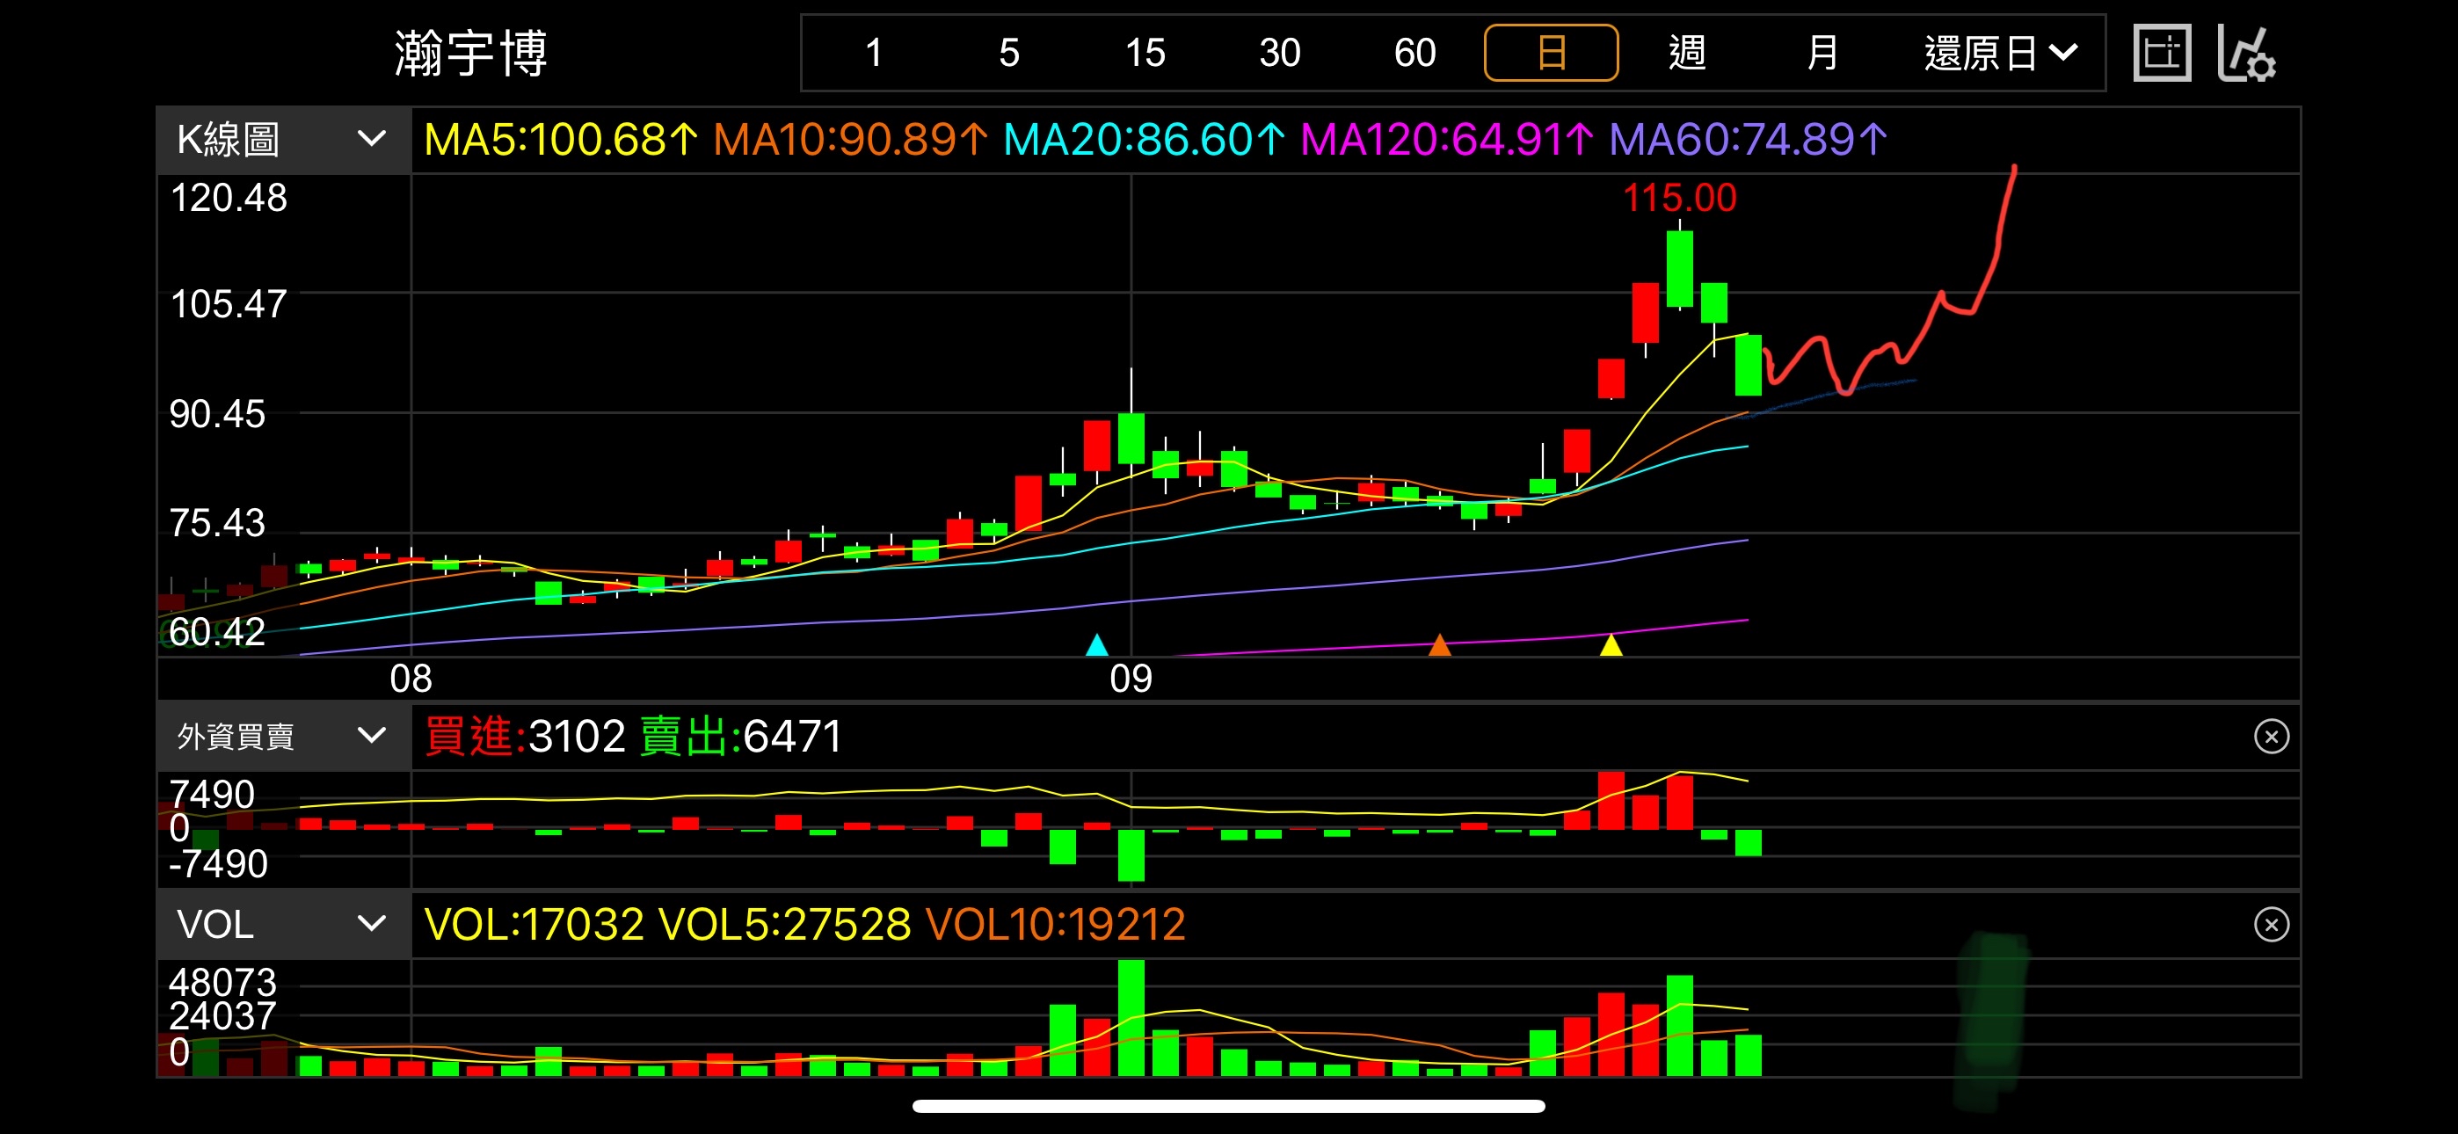Tap the yellow triangle marker on timeline

click(x=1611, y=645)
